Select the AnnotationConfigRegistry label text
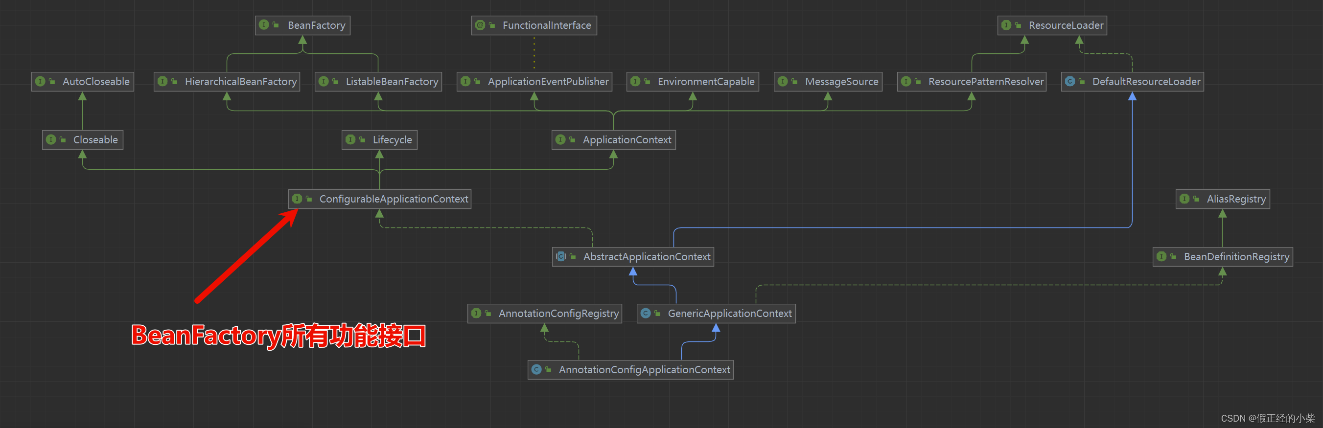The height and width of the screenshot is (428, 1323). pyautogui.click(x=559, y=313)
